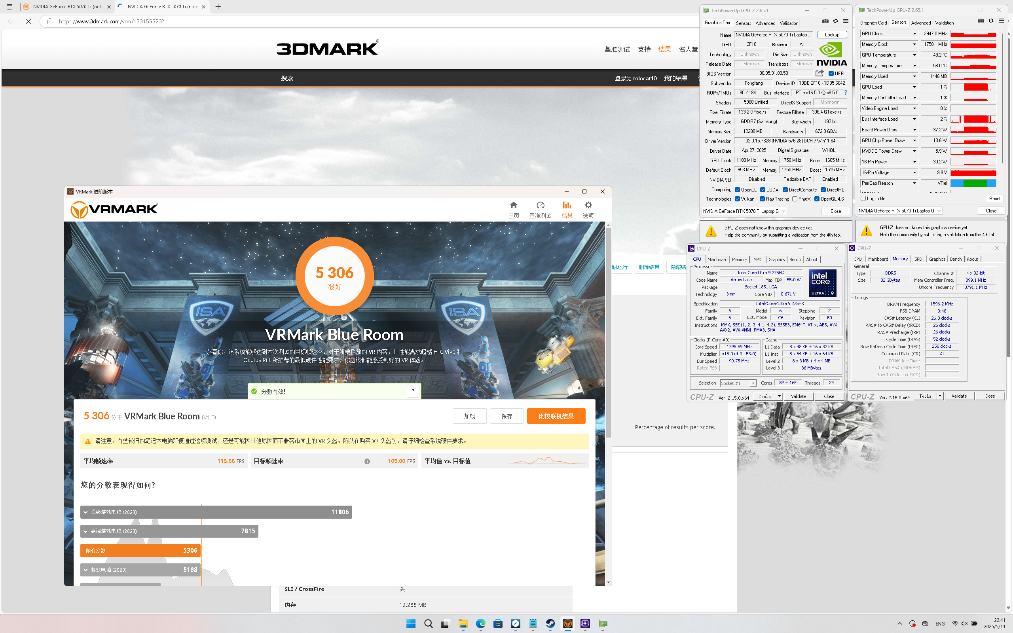Click GPU-Z Sensors list vertical scrollbar
Screen dimensions: 1013x633
point(1002,99)
